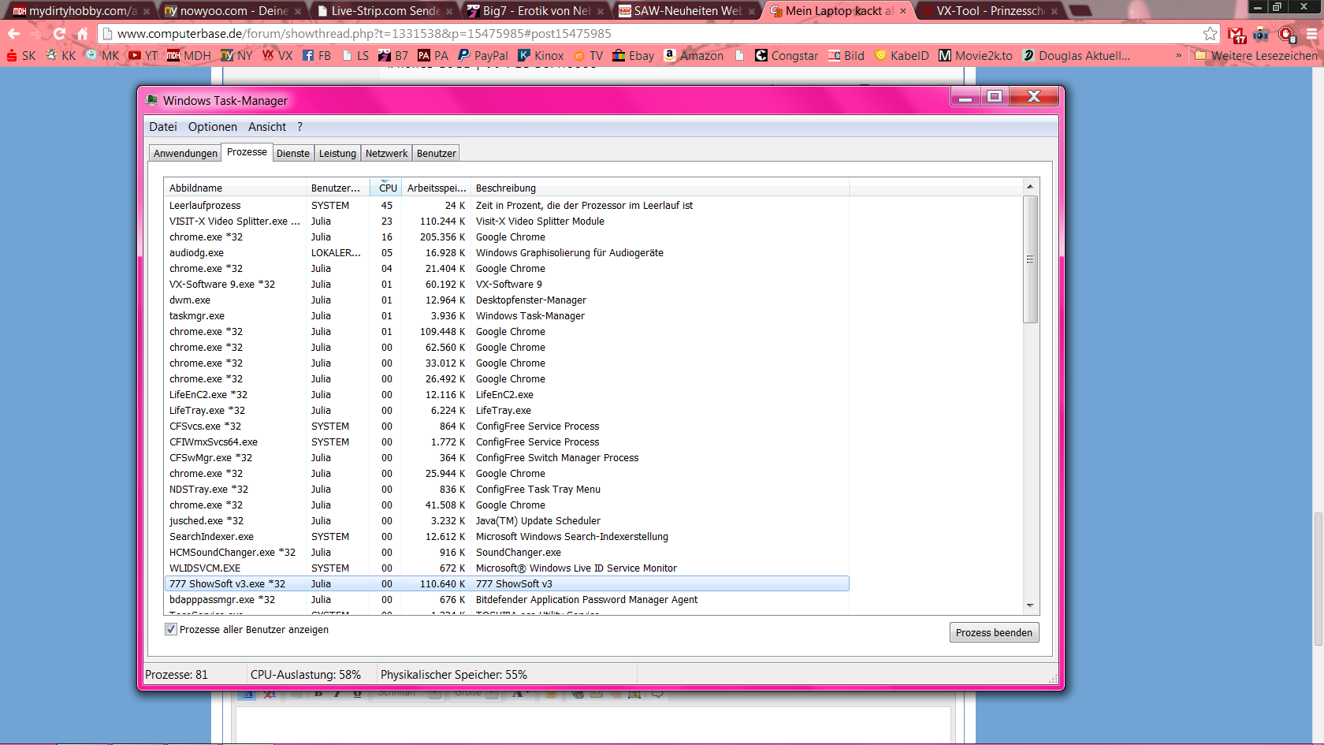Open the 'Weitere Lesezeichen' bookmarks folder

1256,56
